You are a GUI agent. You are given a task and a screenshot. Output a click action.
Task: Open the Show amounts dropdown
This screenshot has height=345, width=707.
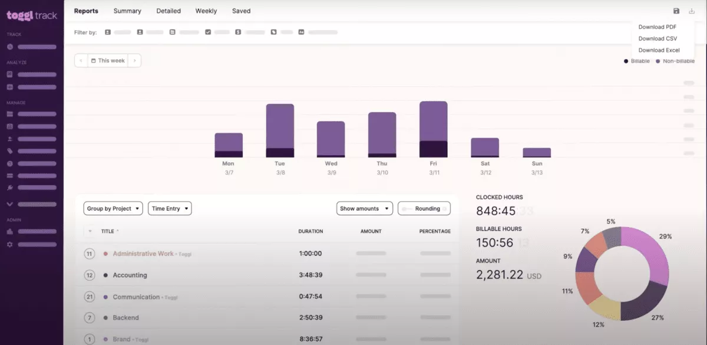(x=364, y=208)
